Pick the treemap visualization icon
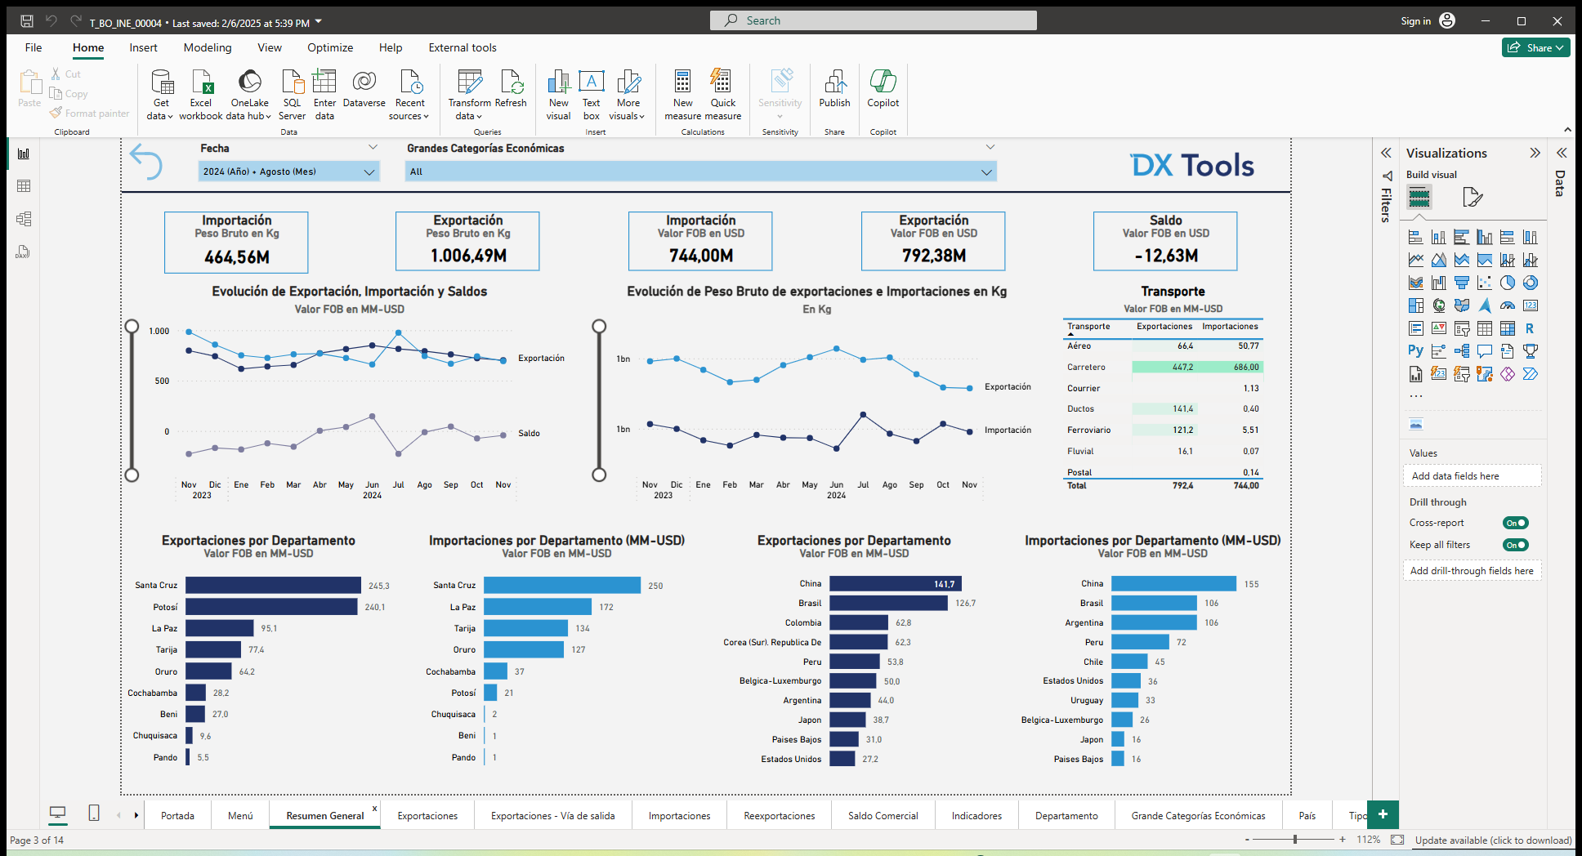 tap(1415, 305)
